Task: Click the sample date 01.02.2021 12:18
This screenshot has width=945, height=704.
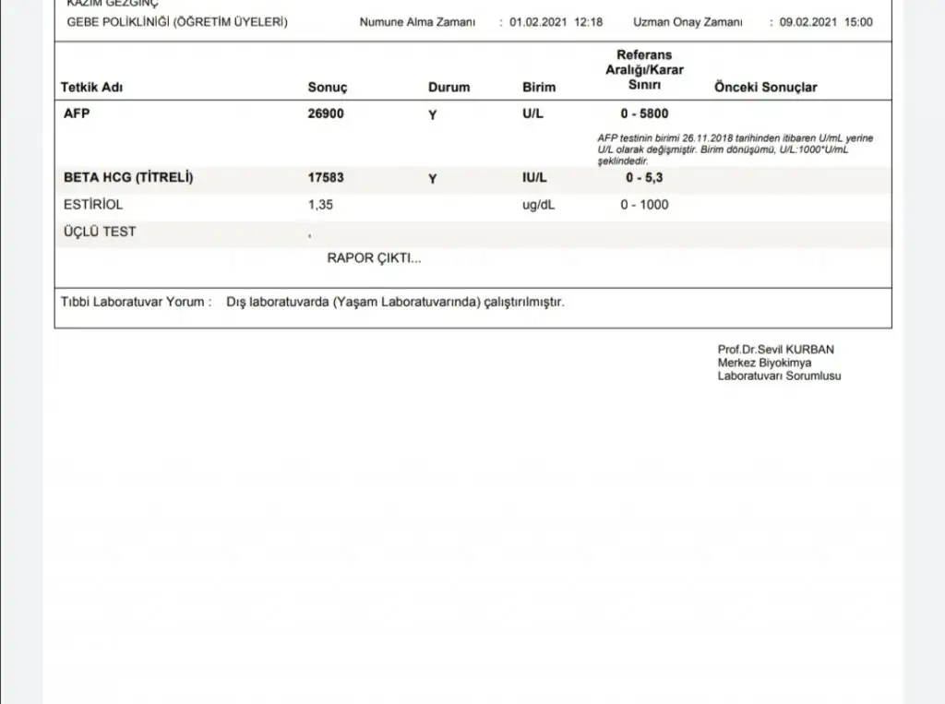Action: (x=556, y=22)
